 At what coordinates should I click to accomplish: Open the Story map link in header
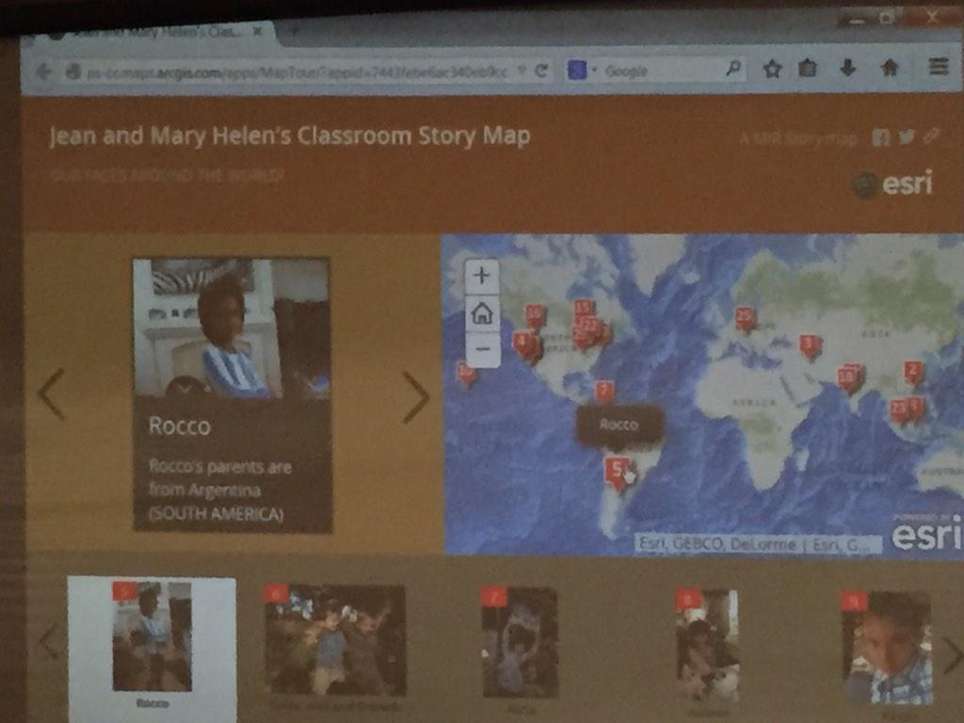pos(798,139)
